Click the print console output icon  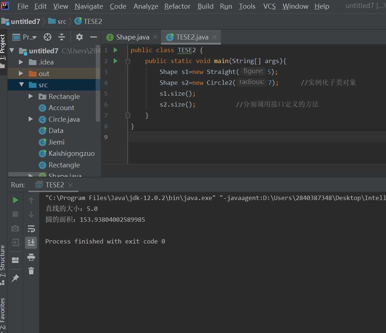(x=31, y=257)
